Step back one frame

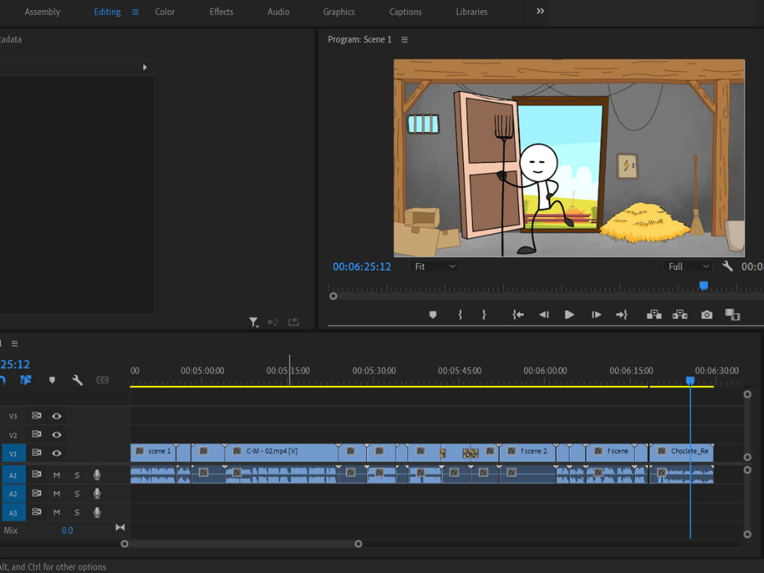[x=544, y=315]
